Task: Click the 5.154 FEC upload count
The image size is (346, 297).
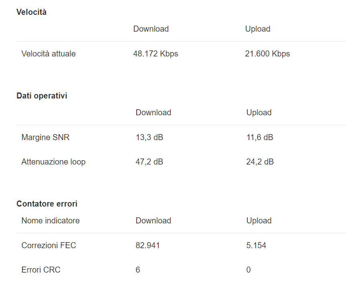Action: 256,245
